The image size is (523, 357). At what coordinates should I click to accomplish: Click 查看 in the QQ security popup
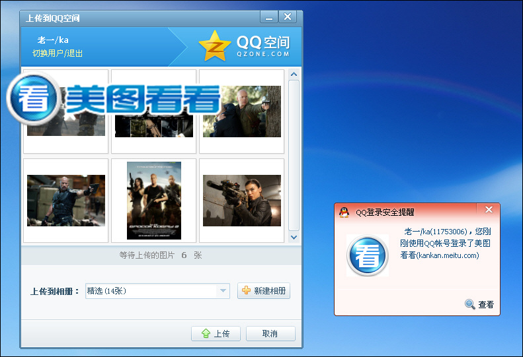point(485,304)
